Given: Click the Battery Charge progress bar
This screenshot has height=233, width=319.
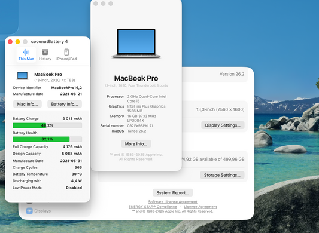Looking at the screenshot, I should point(47,125).
